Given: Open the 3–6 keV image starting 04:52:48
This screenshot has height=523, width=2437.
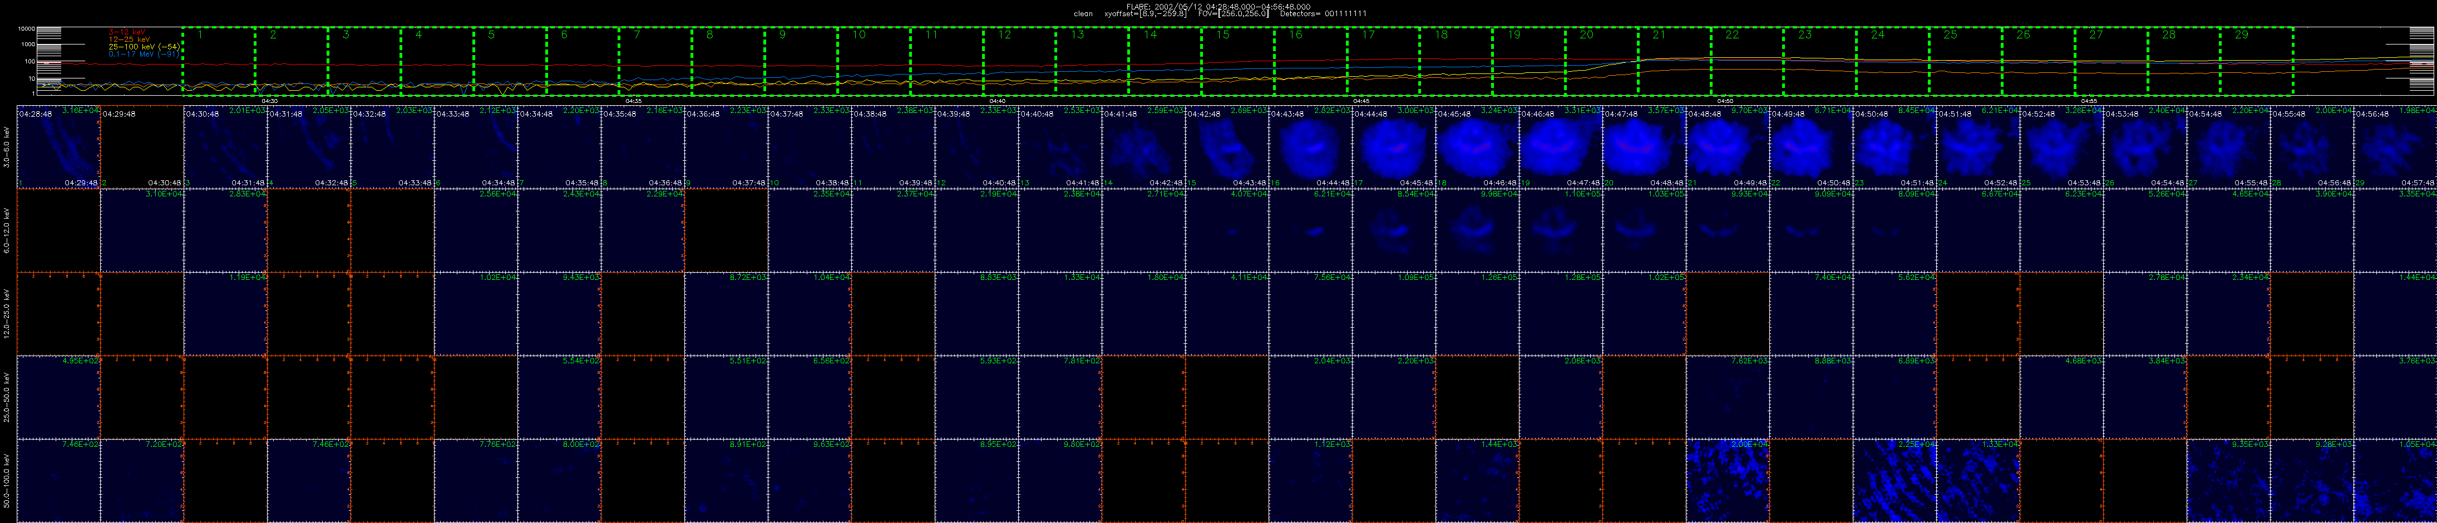Looking at the screenshot, I should click(2061, 146).
